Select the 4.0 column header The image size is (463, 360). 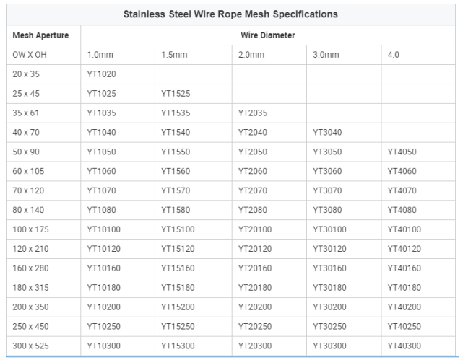pyautogui.click(x=418, y=55)
